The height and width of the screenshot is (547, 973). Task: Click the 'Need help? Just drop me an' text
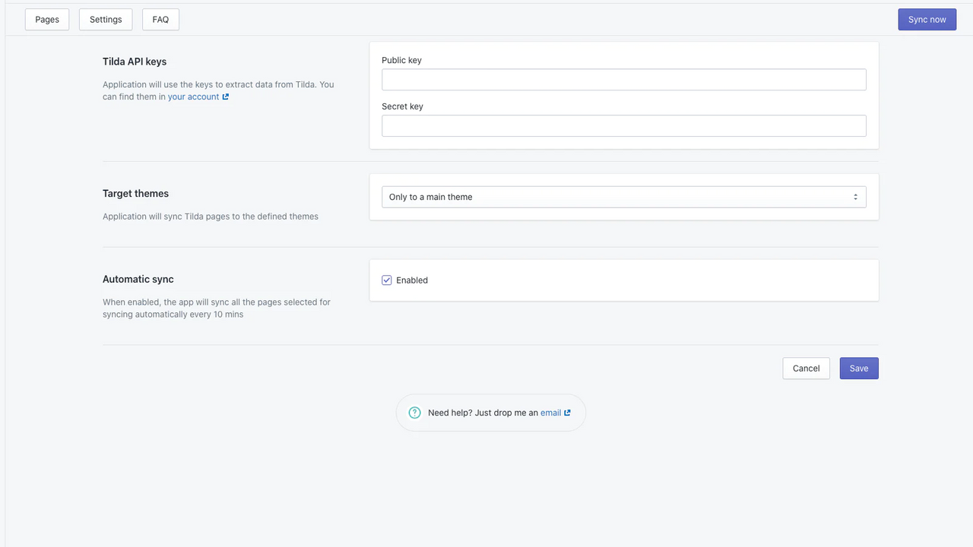coord(483,413)
